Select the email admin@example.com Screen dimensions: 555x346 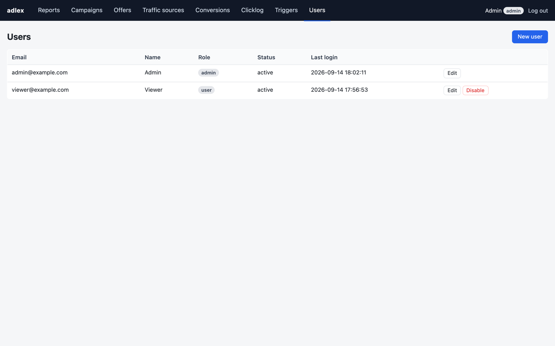click(x=40, y=73)
